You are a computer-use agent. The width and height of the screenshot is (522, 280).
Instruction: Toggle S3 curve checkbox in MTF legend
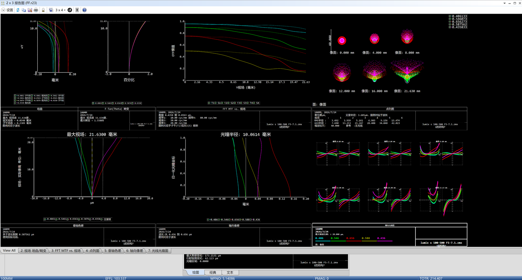click(x=241, y=103)
